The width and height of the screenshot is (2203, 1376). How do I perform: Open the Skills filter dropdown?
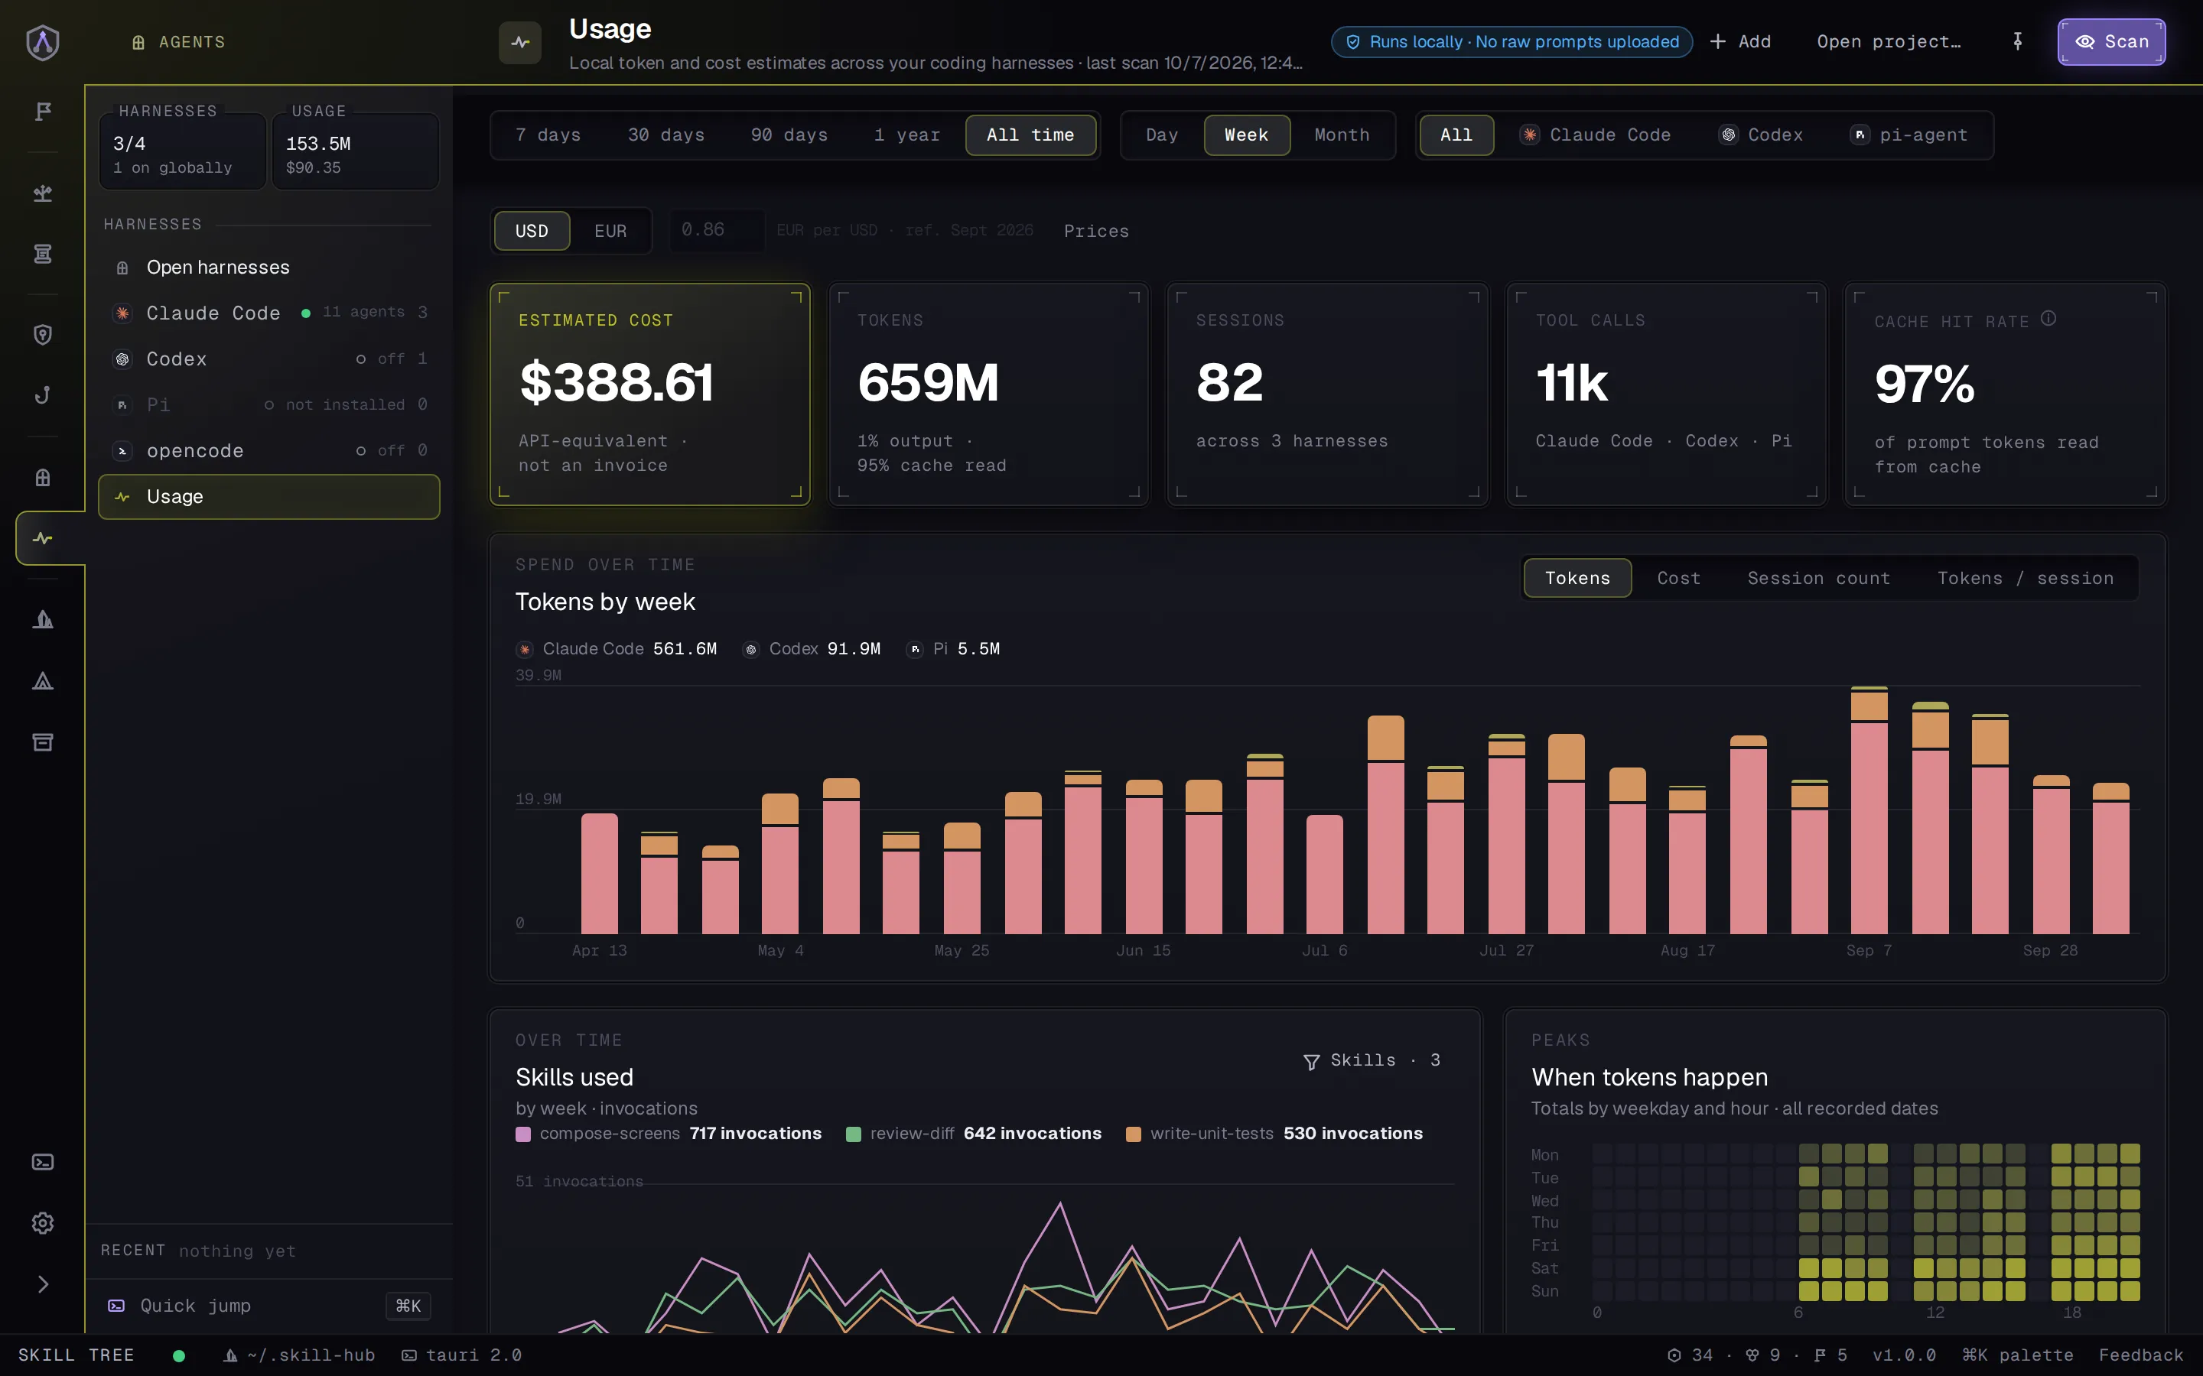[1372, 1060]
